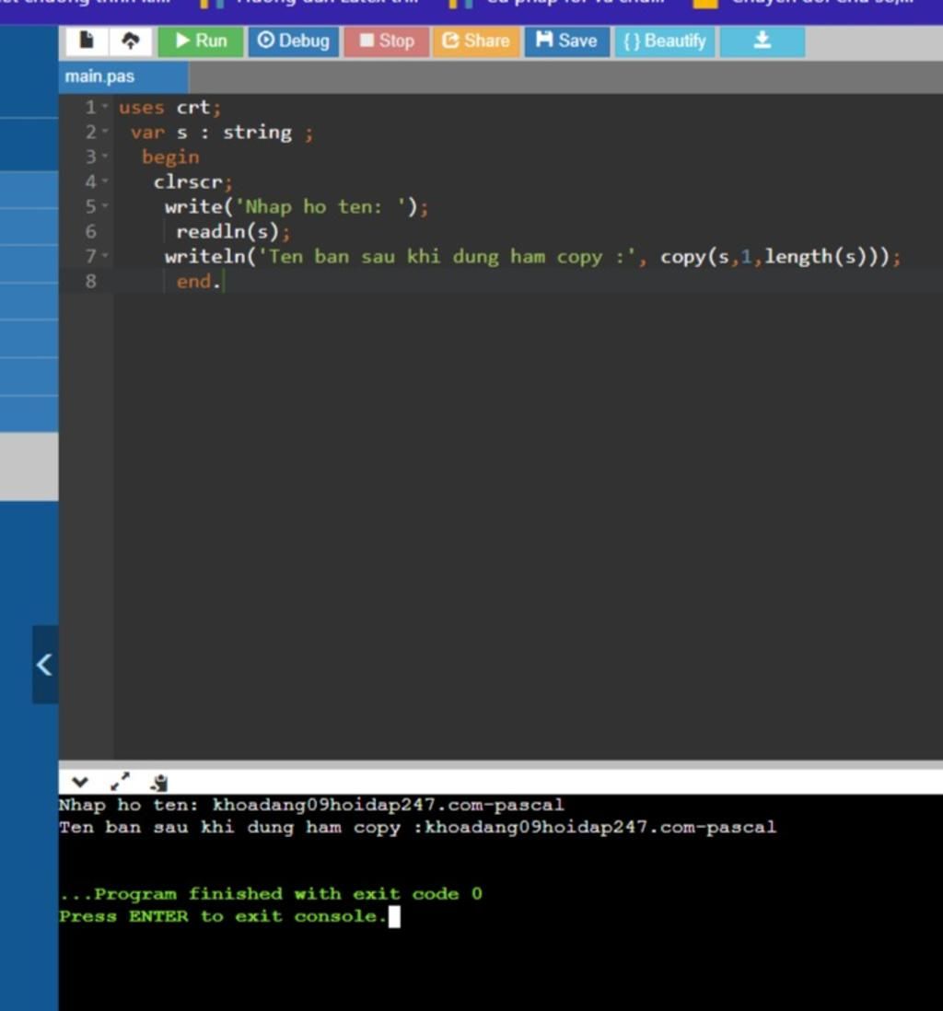The image size is (943, 1011).
Task: Click 'Press ENTER to exit console.' prompt
Action: pyautogui.click(x=223, y=916)
